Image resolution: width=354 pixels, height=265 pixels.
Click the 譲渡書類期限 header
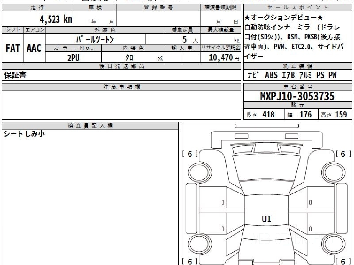click(x=220, y=8)
